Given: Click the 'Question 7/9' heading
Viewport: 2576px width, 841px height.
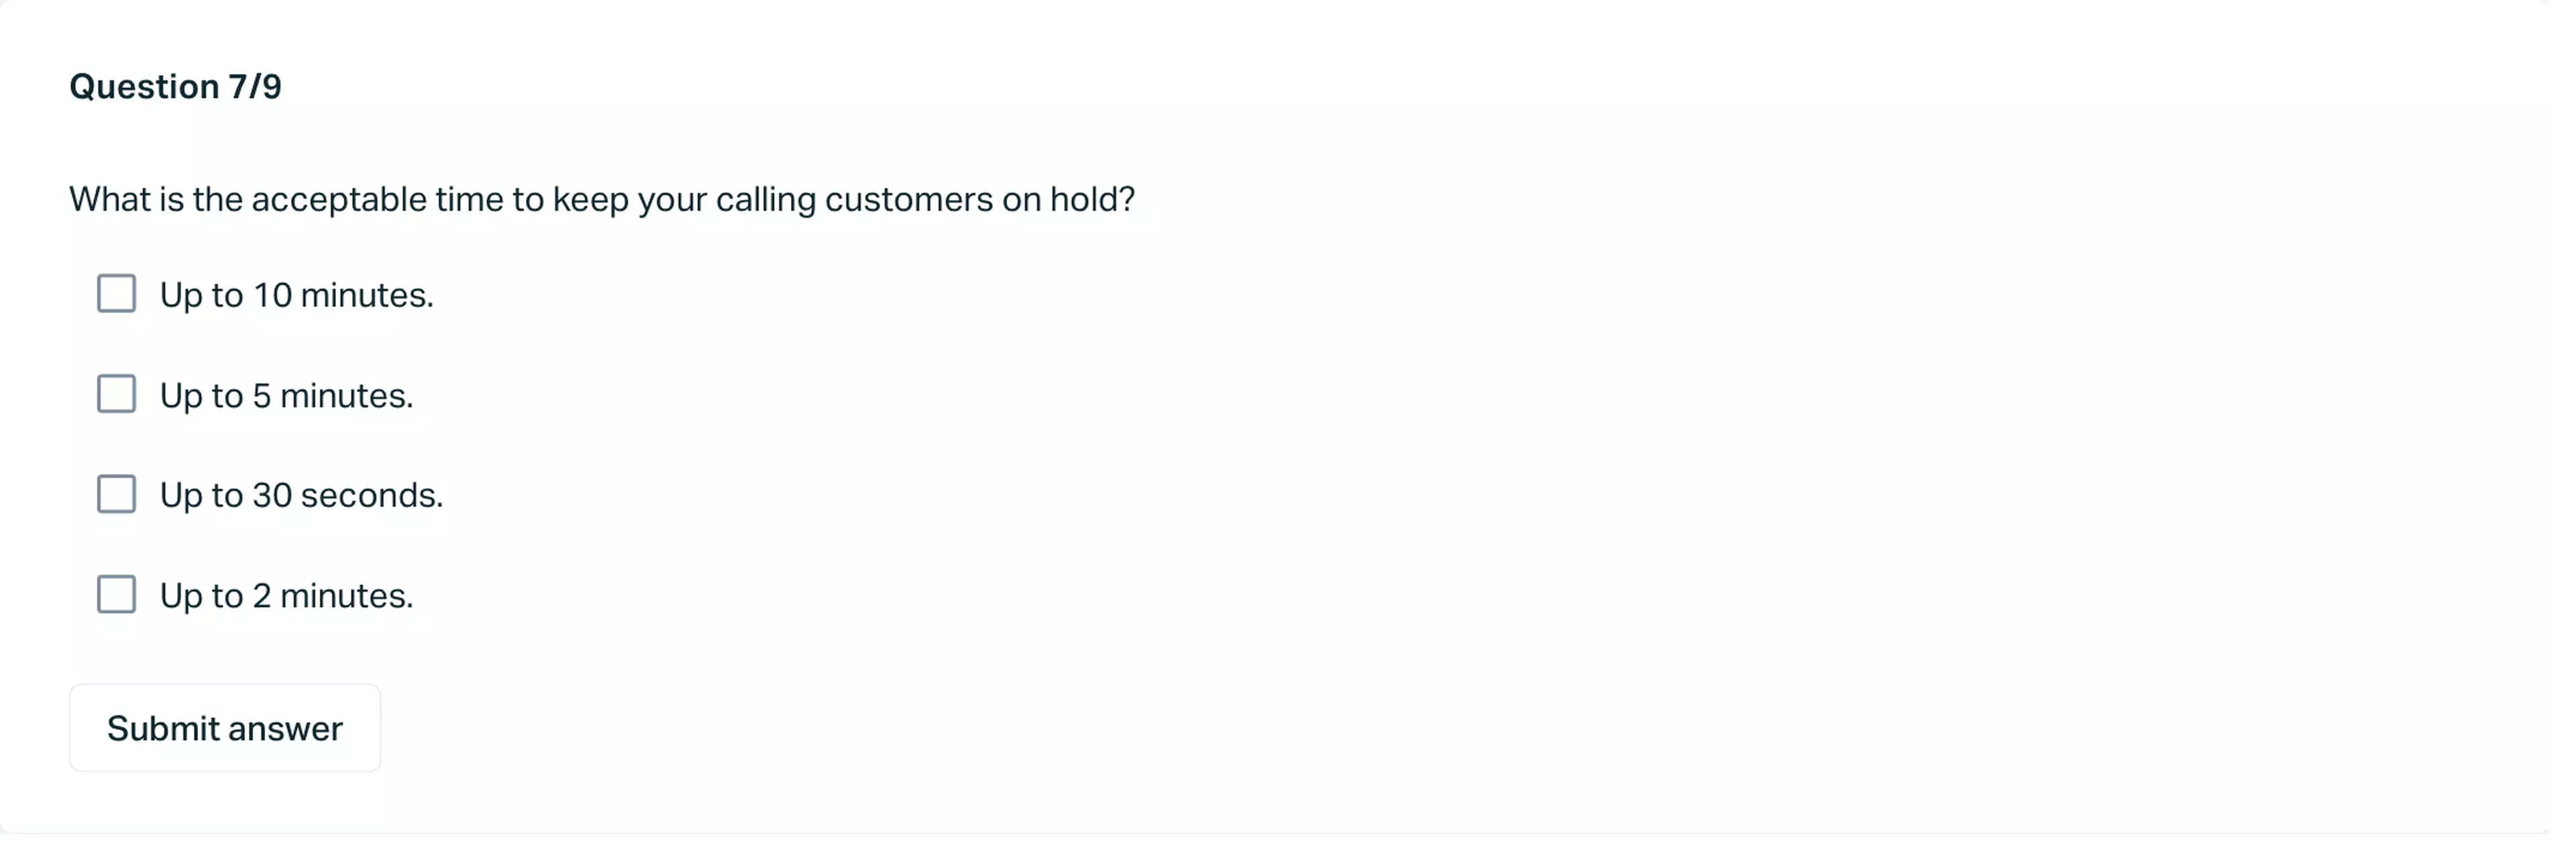Looking at the screenshot, I should 175,86.
